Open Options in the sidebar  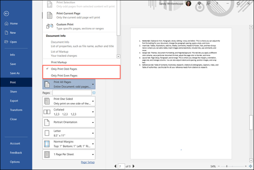pos(15,162)
